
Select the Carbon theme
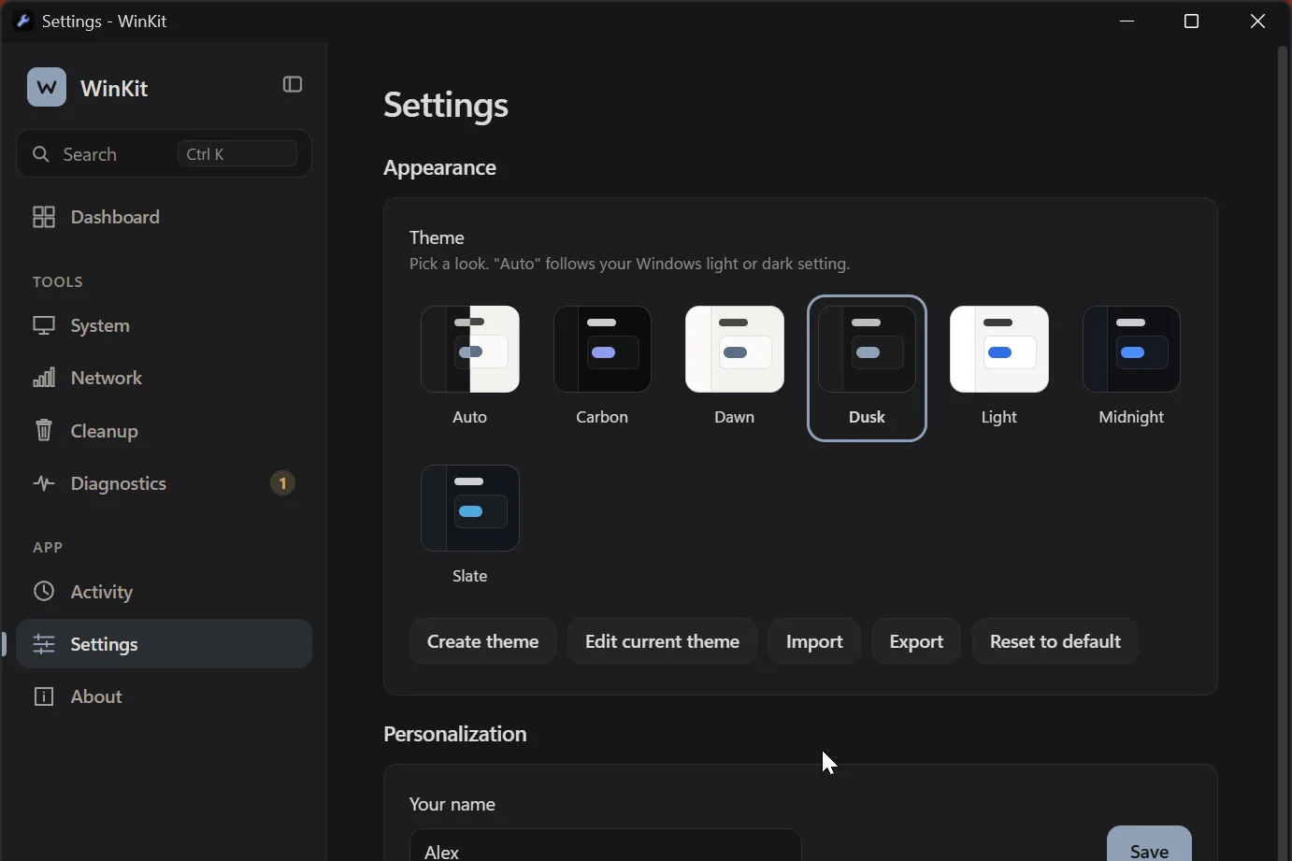point(603,368)
